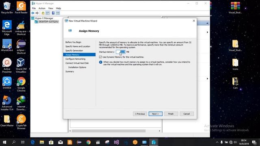Viewport: 260px width, 146px height.
Task: Open File menu in Hyper-V Manager
Action: pos(34,8)
